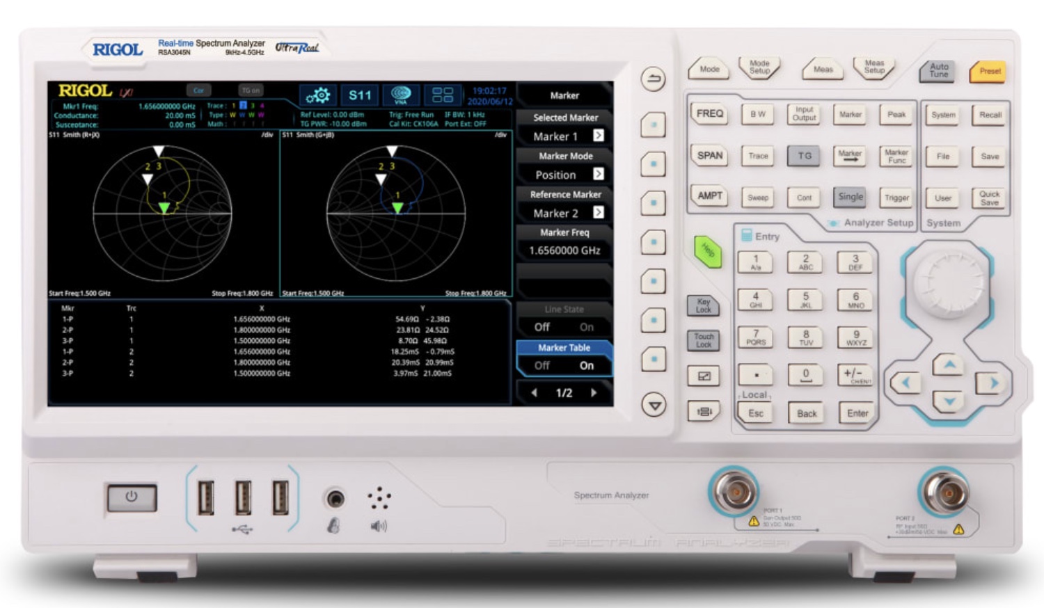The image size is (1044, 608).
Task: Hit the green Help key
Action: (707, 250)
